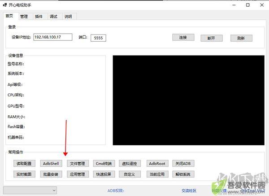The height and width of the screenshot is (196, 269).
Task: Start 快速投屏 screen casting
Action: (104, 174)
